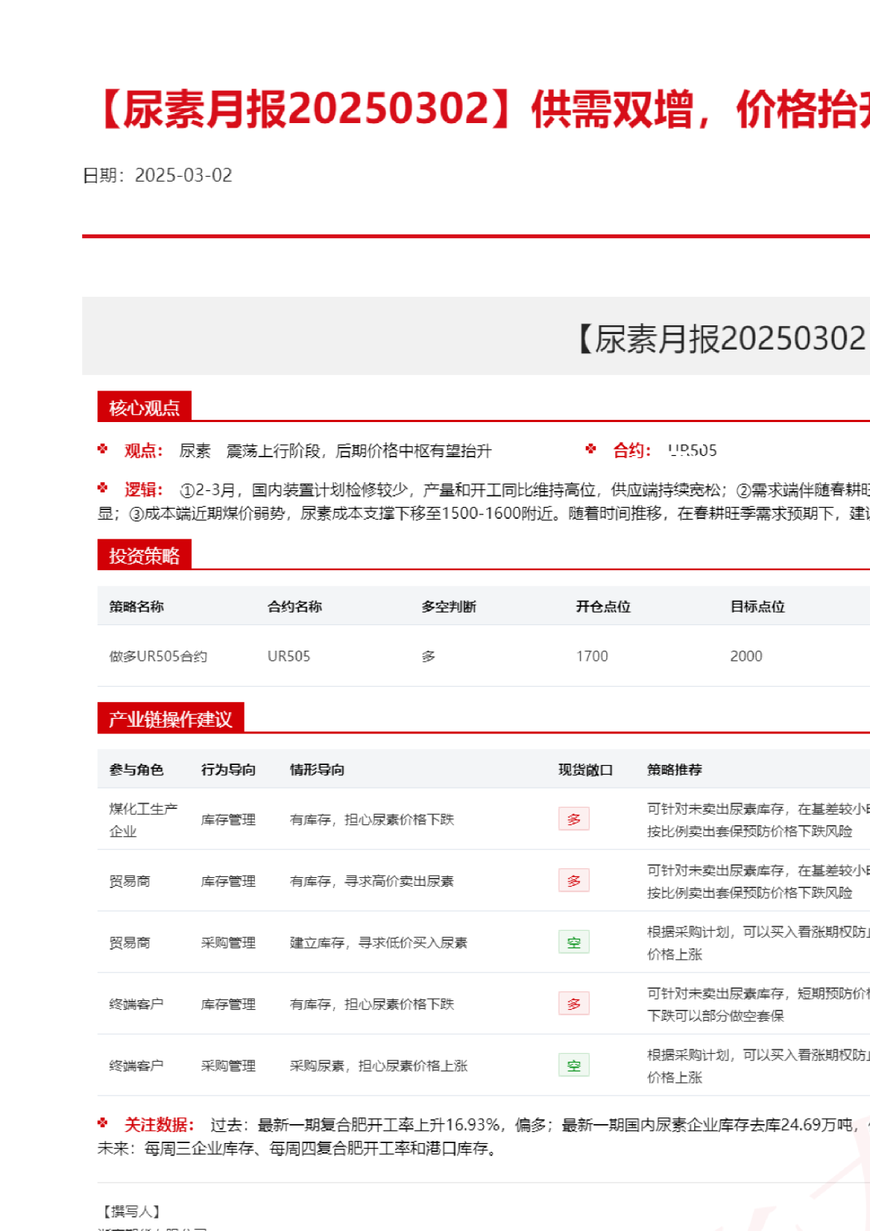Click the 多 cell under 多空判断
This screenshot has height=1231, width=870.
tap(428, 657)
